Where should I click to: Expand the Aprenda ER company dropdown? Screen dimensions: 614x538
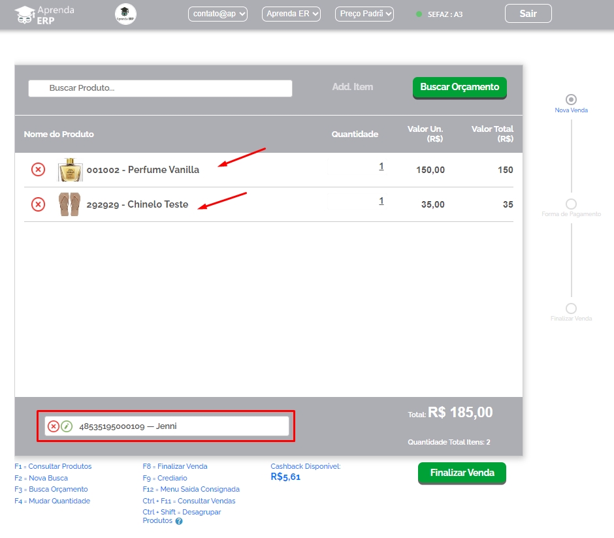(x=291, y=14)
